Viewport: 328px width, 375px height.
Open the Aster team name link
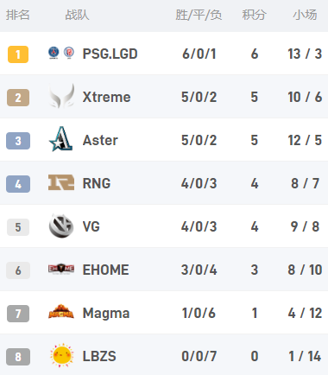coord(100,140)
